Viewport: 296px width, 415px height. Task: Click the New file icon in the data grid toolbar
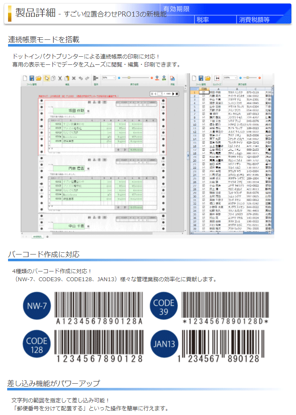pyautogui.click(x=194, y=78)
